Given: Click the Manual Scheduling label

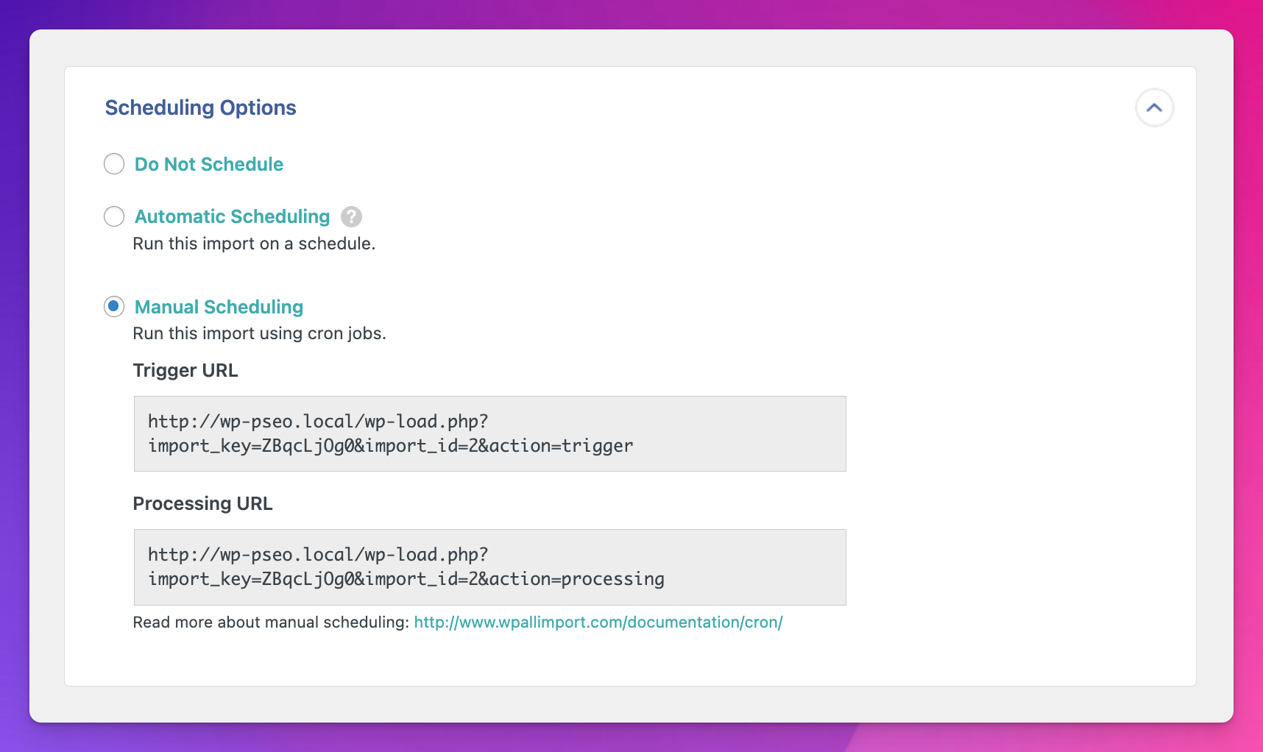Looking at the screenshot, I should [x=219, y=307].
